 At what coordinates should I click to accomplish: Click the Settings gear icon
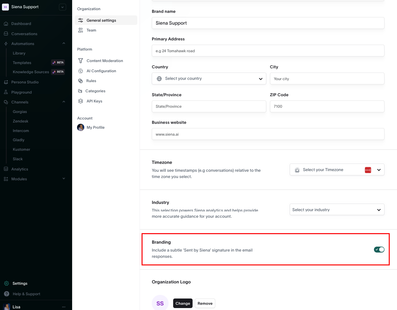click(x=6, y=283)
